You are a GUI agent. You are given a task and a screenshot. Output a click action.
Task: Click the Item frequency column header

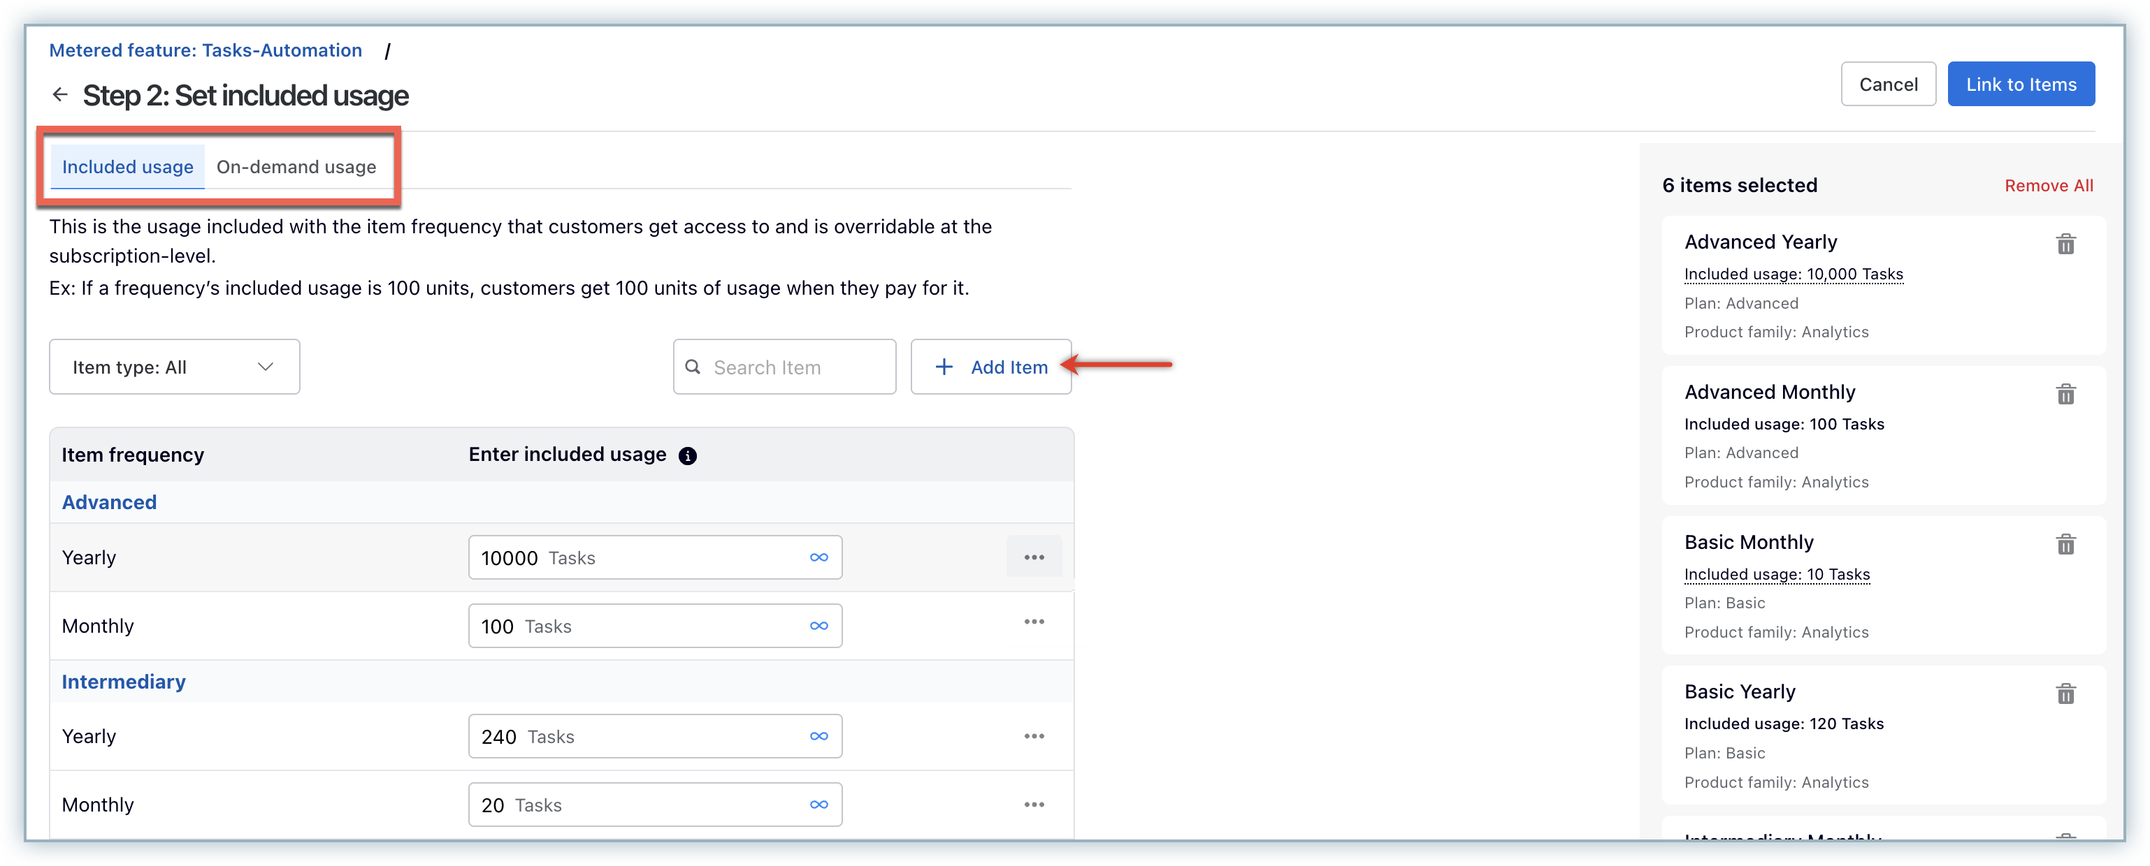pos(133,455)
